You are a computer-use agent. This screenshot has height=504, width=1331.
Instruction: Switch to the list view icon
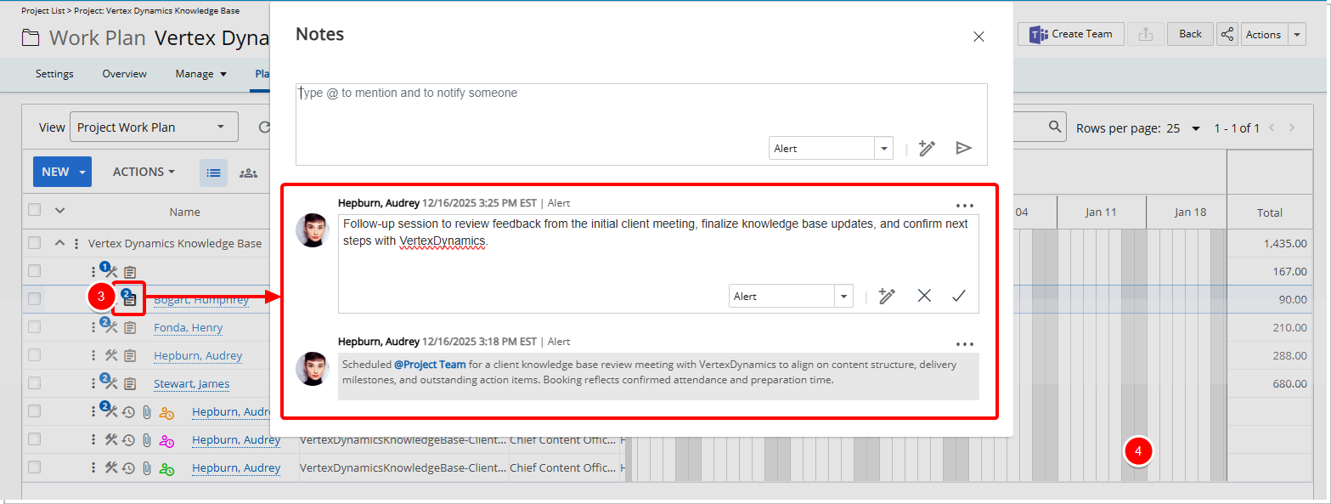(x=213, y=173)
